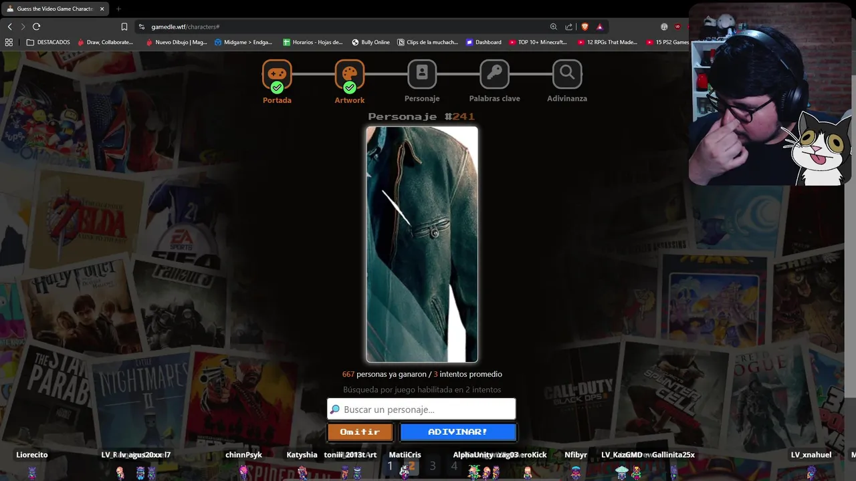856x481 pixels.
Task: Select the Adivinanza step magnifier icon
Action: (x=567, y=73)
